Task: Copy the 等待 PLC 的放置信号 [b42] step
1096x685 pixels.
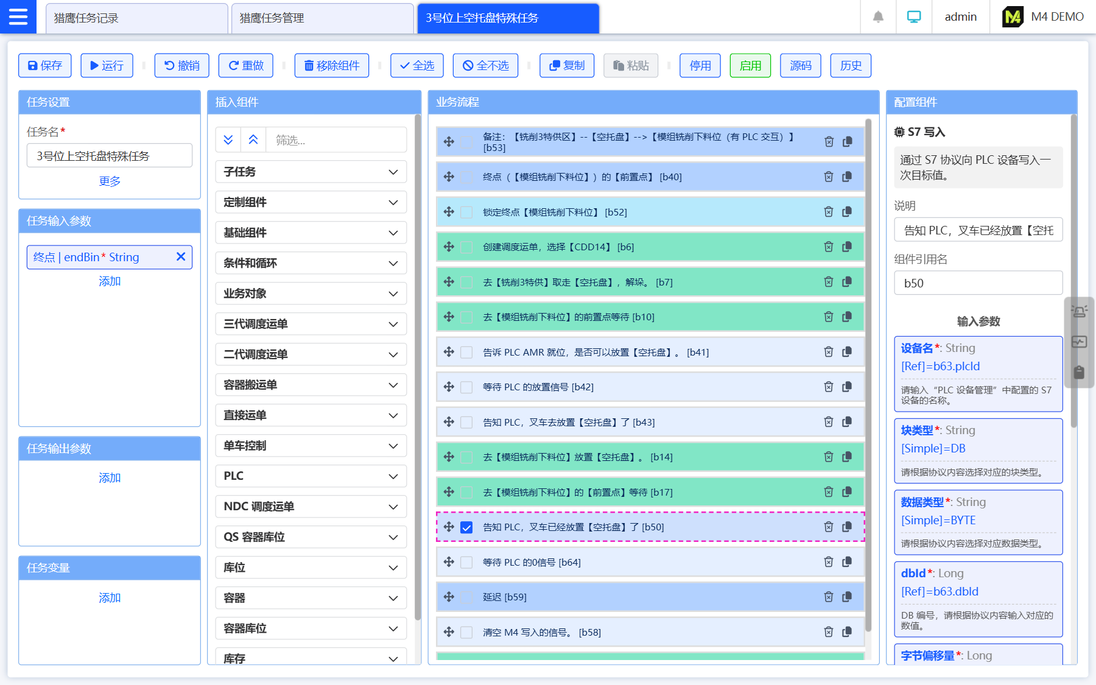Action: (847, 387)
